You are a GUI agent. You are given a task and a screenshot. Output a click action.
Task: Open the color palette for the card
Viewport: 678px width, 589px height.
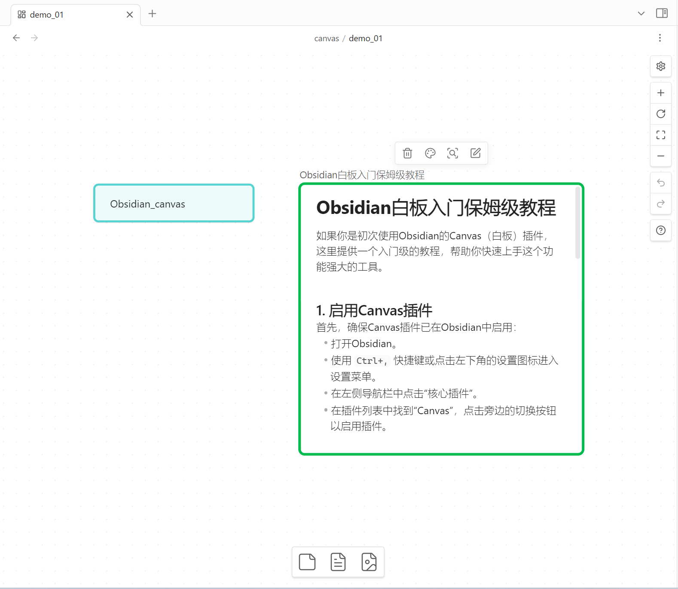[430, 153]
